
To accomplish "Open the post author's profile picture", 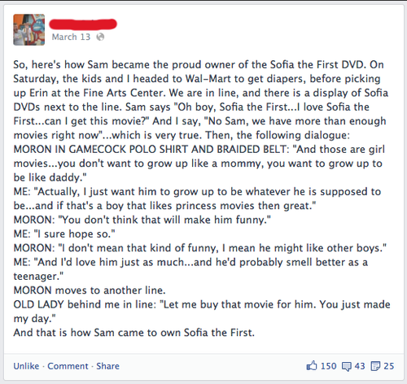I will coord(29,29).
